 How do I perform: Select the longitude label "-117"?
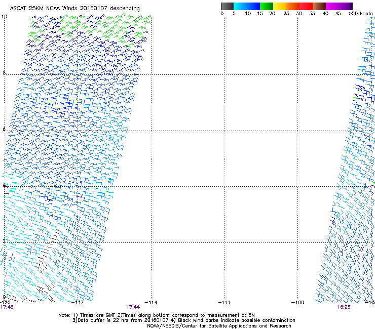tap(78, 303)
